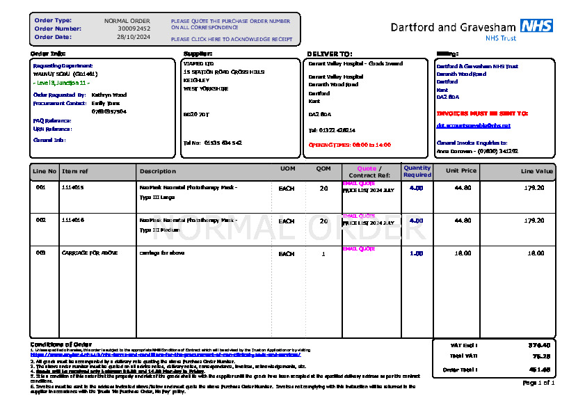Click the NHS logo in the header
Screen dimensions: 585x414
(x=536, y=26)
